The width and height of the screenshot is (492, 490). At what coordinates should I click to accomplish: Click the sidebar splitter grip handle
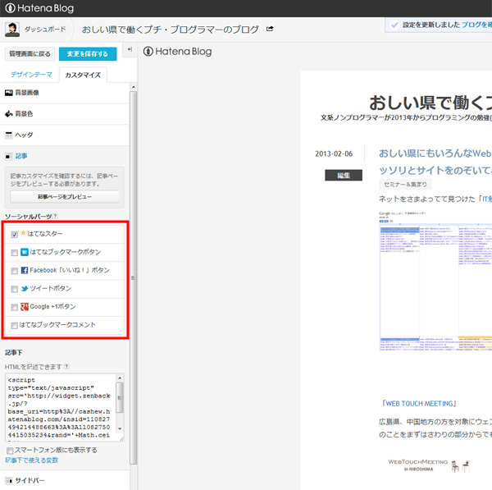133,278
